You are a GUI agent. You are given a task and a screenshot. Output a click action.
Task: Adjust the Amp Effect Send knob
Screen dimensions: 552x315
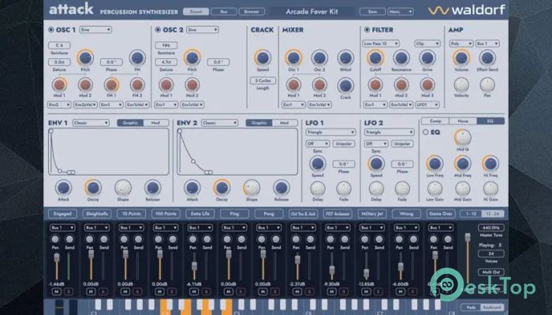(487, 57)
